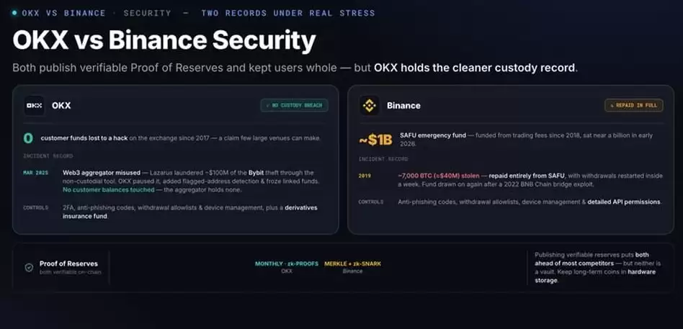Click the Proof of Reserves shield icon
The height and width of the screenshot is (329, 683).
tap(29, 268)
